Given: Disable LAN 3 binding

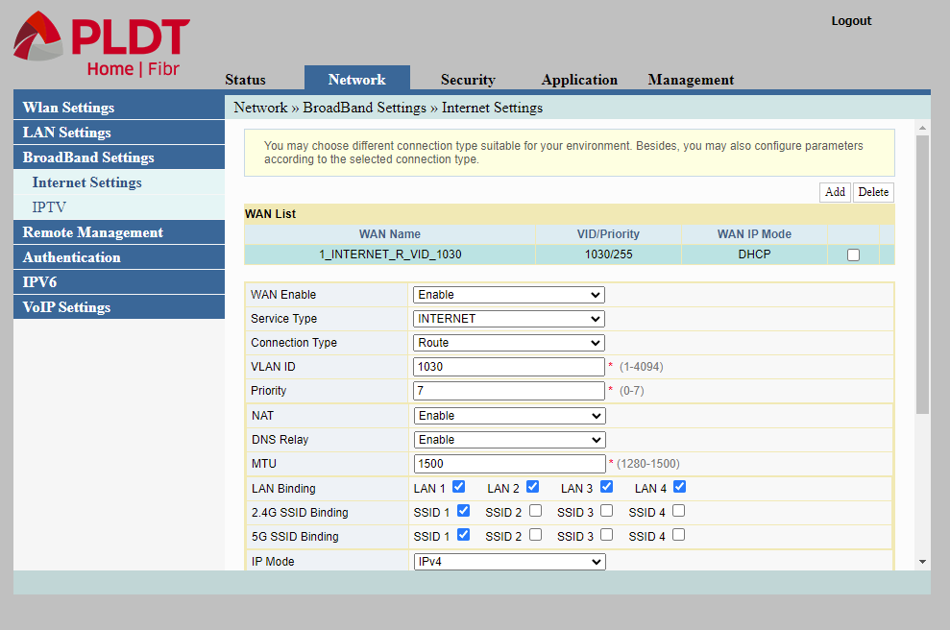Looking at the screenshot, I should [605, 487].
